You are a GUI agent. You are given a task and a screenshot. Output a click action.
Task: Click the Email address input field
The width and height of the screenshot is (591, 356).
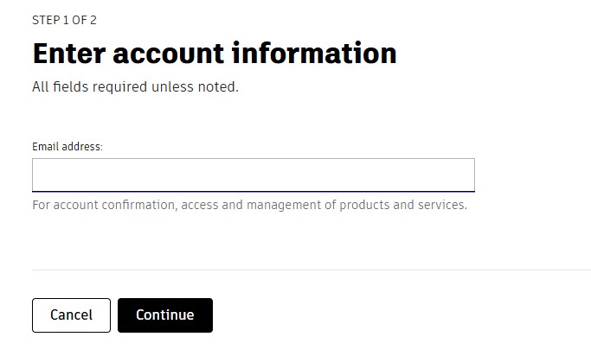tap(253, 175)
